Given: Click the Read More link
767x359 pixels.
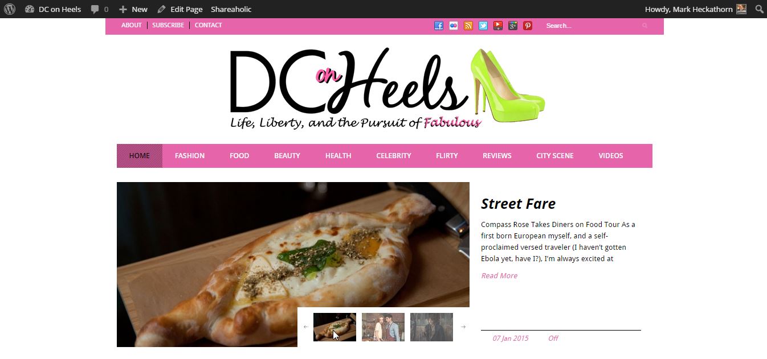Looking at the screenshot, I should click(499, 276).
